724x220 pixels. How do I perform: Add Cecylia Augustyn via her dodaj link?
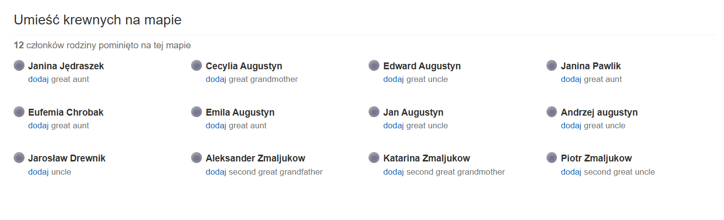click(x=216, y=79)
